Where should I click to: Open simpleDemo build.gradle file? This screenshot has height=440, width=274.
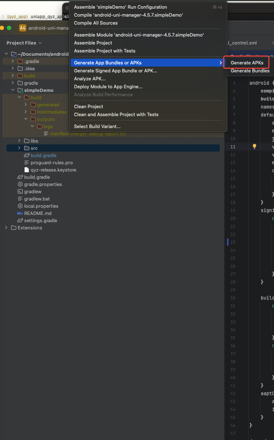pyautogui.click(x=43, y=155)
